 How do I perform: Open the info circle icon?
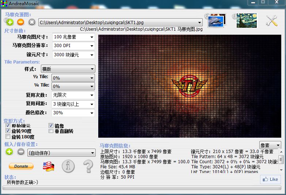[x=68, y=166]
